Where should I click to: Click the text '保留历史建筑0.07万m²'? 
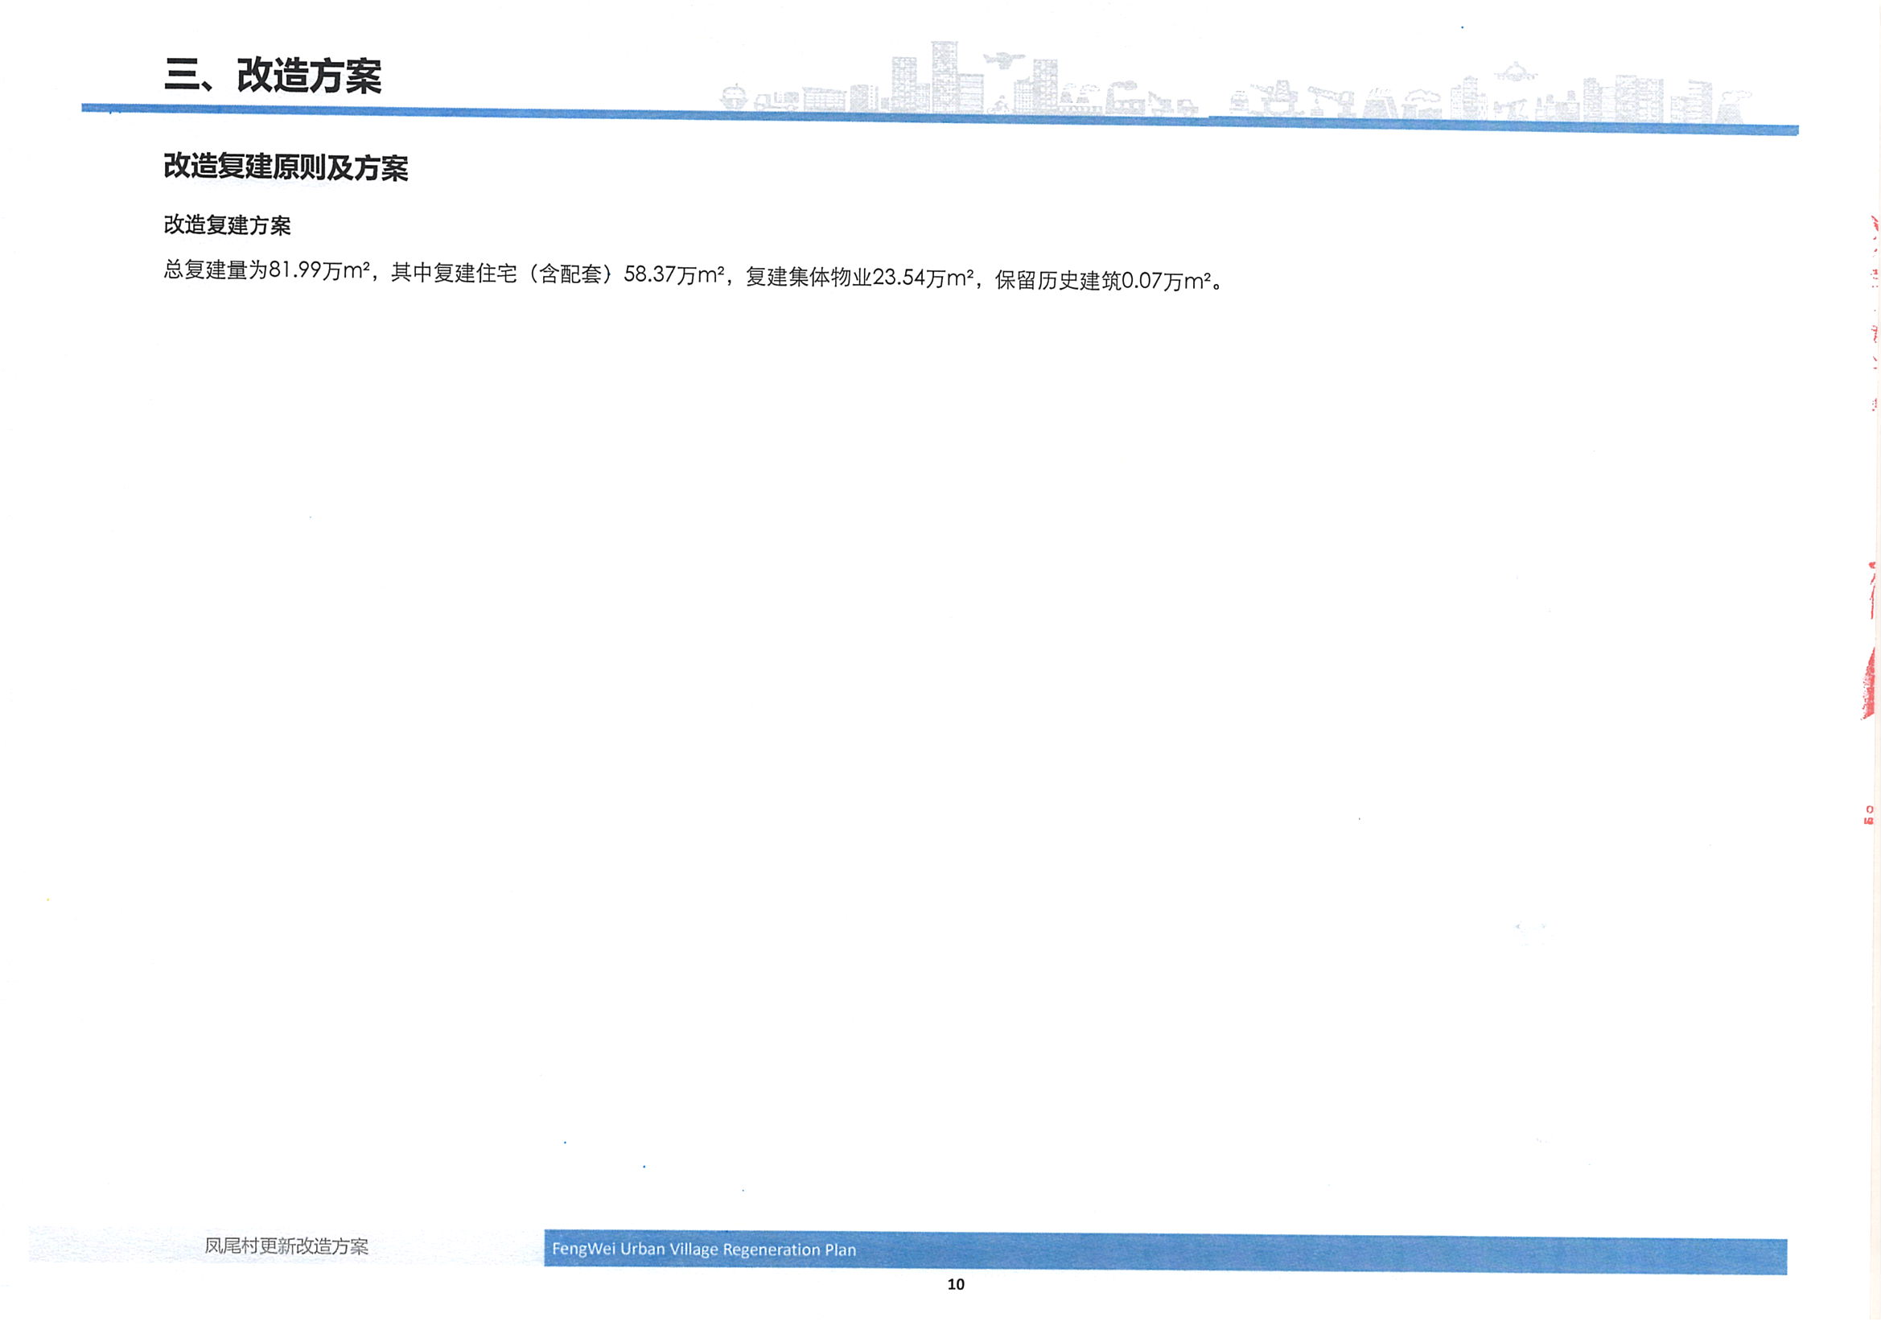coord(1104,280)
